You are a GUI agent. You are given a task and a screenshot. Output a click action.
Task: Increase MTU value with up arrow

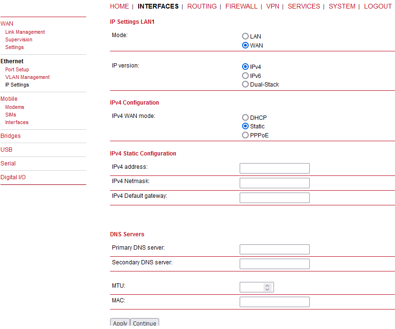267,285
